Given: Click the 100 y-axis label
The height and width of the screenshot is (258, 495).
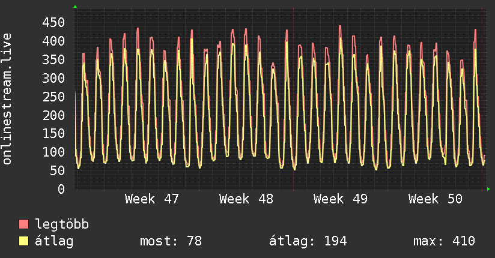Looking at the screenshot, I should coord(53,152).
